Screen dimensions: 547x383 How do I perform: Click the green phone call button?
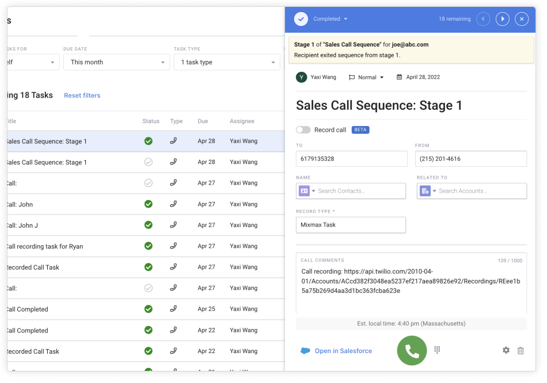coord(412,351)
